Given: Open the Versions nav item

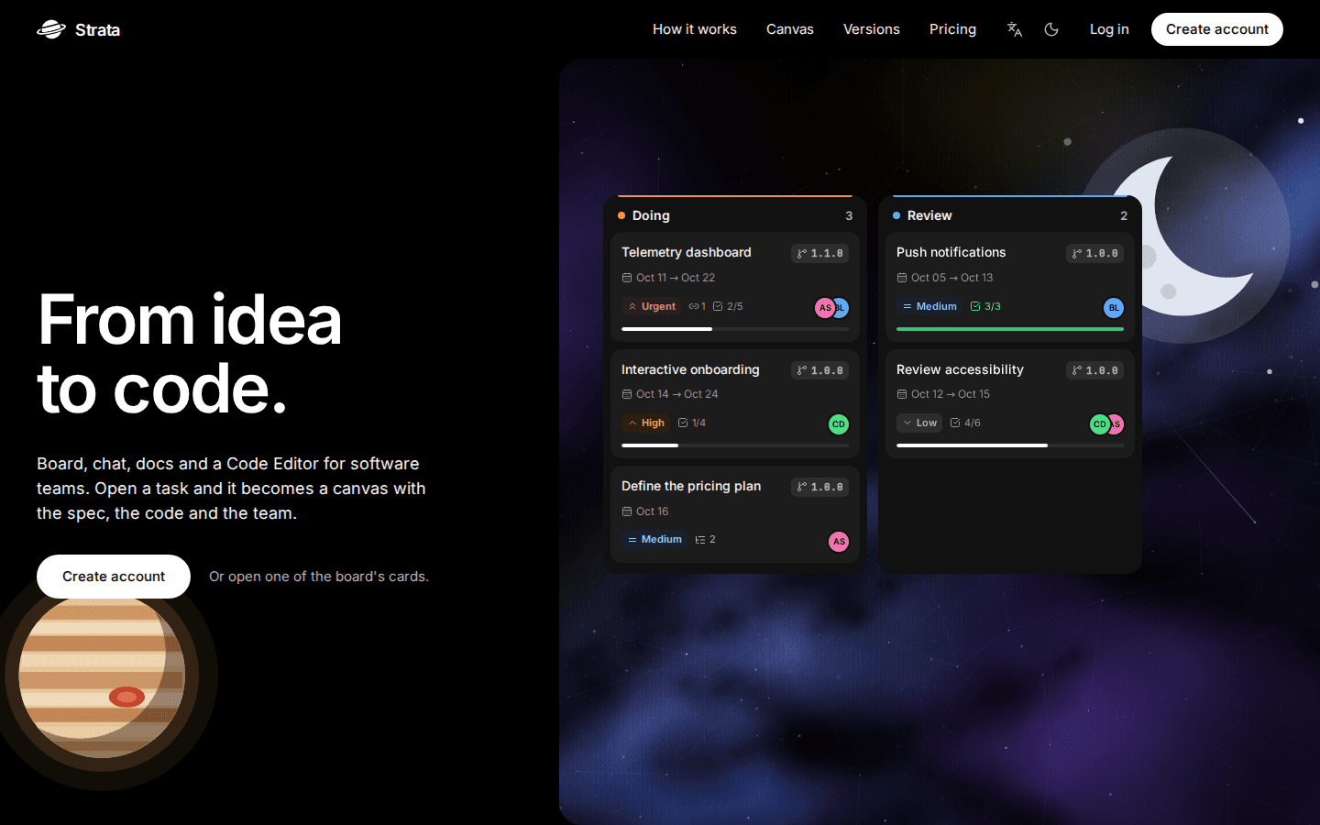Looking at the screenshot, I should 872,29.
